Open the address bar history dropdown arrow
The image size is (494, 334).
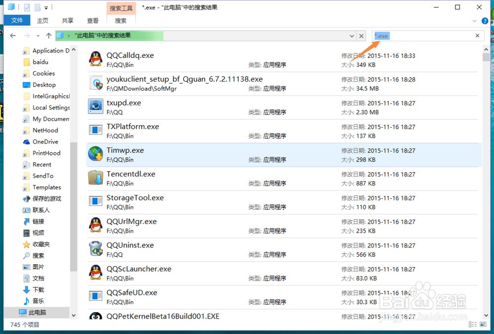tap(352, 35)
